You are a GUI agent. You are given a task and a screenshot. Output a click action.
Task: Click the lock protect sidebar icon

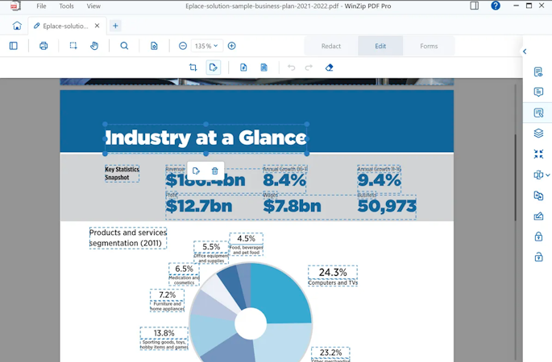538,237
